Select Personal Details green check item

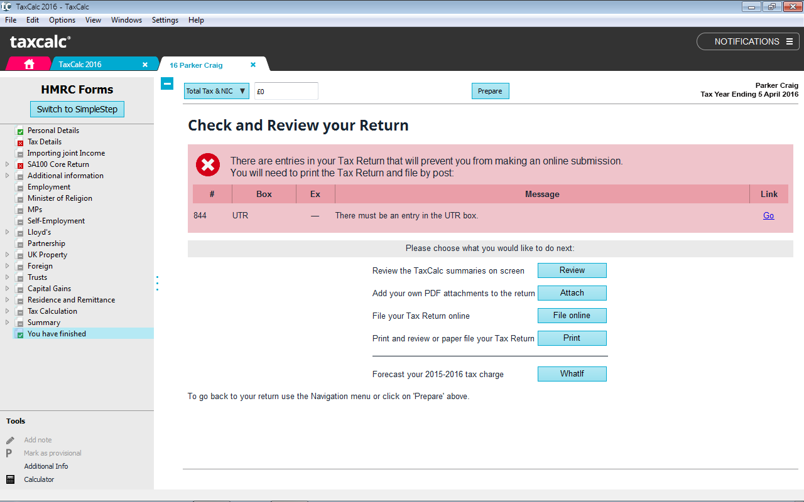[53, 131]
